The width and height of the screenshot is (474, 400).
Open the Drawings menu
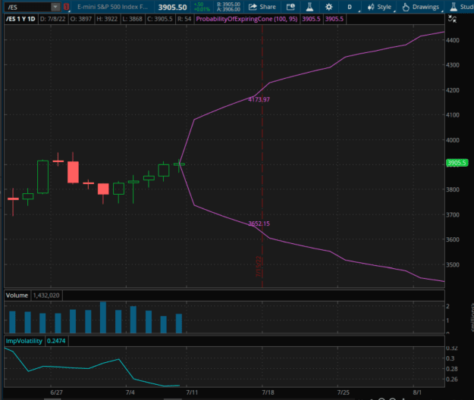421,7
